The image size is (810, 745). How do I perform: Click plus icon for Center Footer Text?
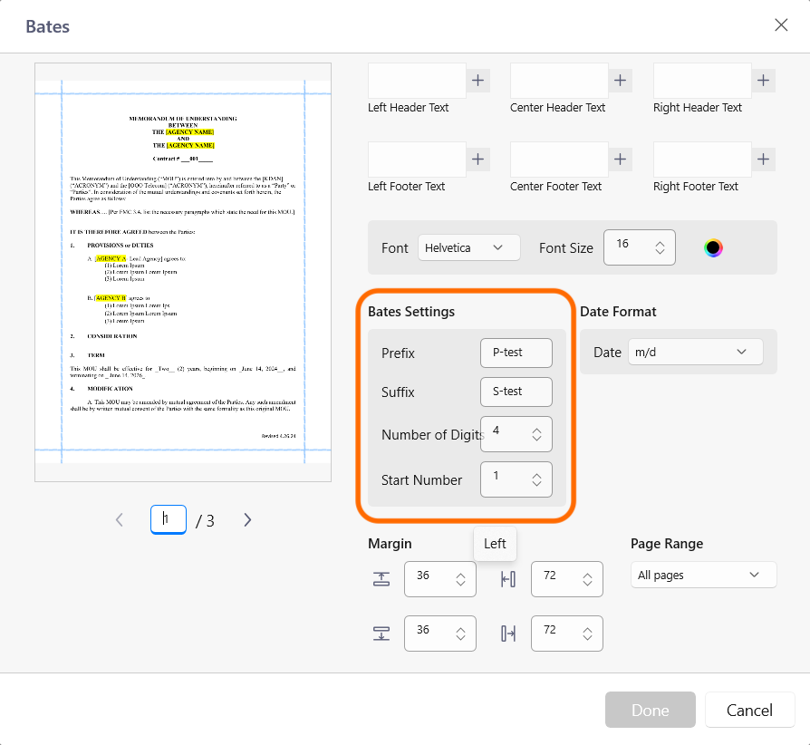click(620, 160)
